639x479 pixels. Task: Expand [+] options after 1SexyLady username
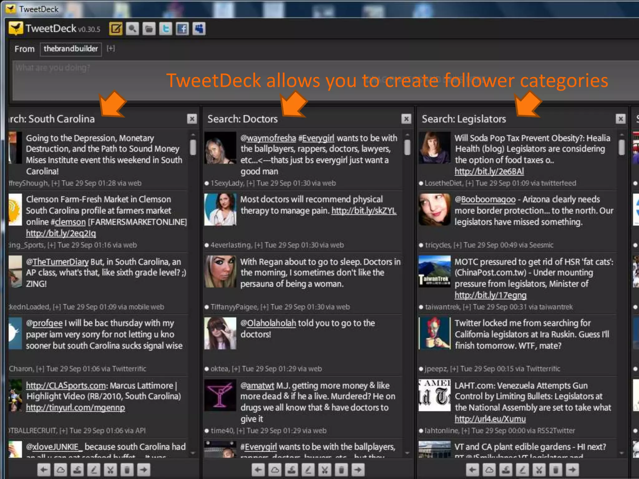pyautogui.click(x=251, y=183)
